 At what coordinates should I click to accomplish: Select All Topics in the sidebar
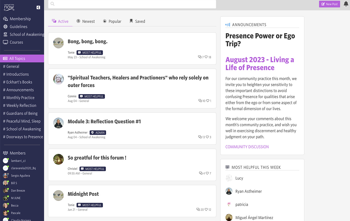(x=22, y=58)
